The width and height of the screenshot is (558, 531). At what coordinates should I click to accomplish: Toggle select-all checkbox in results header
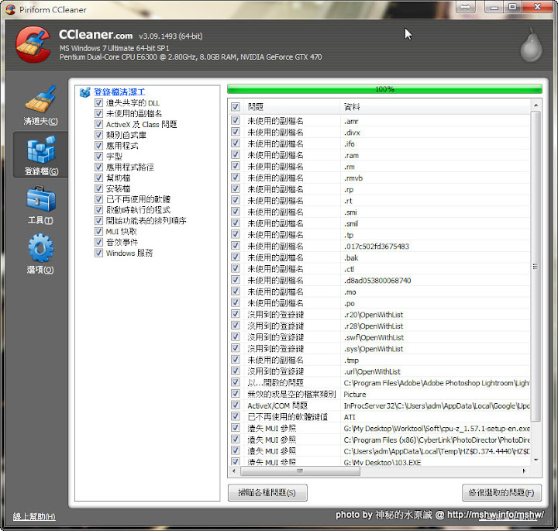pos(236,106)
